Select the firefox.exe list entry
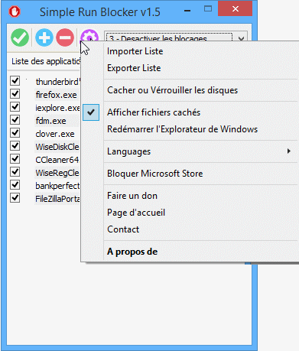Screen dimensions: 299x351 (56, 95)
